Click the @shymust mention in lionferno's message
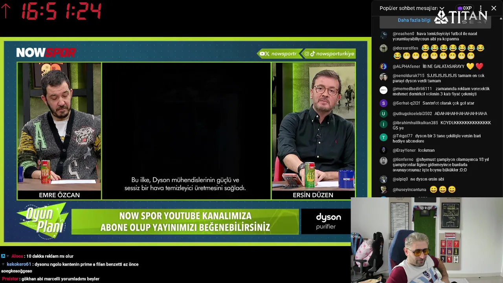Image resolution: width=503 pixels, height=283 pixels. coord(426,160)
